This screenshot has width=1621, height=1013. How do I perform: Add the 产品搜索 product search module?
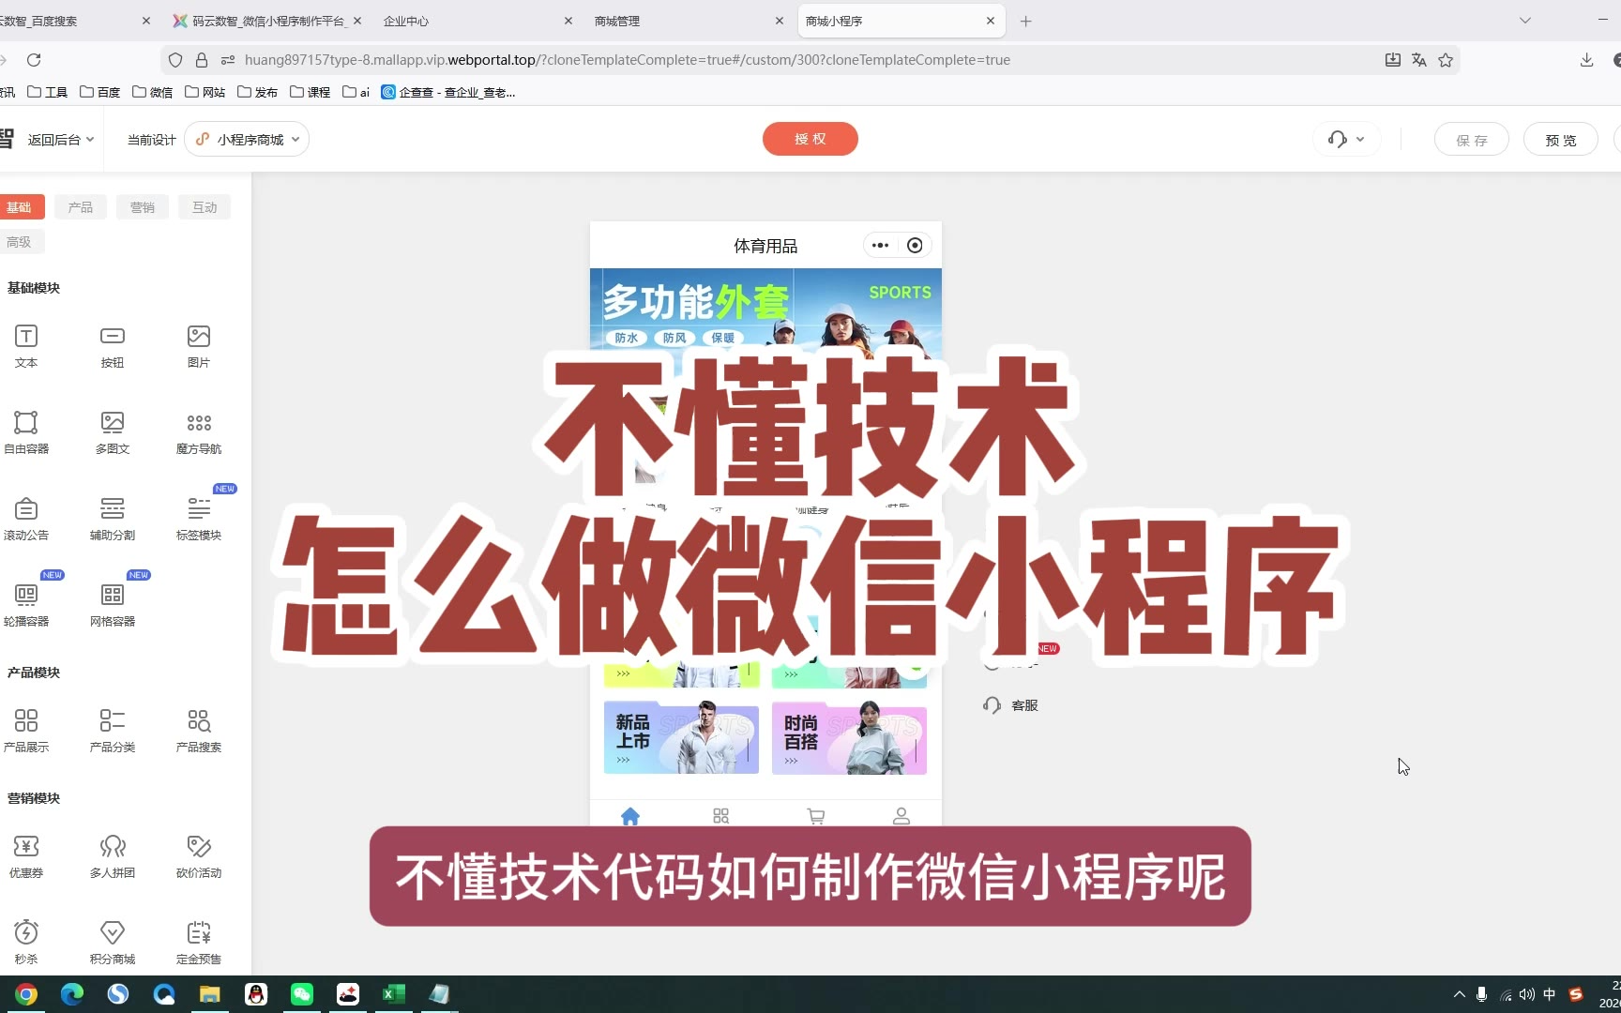pyautogui.click(x=199, y=730)
